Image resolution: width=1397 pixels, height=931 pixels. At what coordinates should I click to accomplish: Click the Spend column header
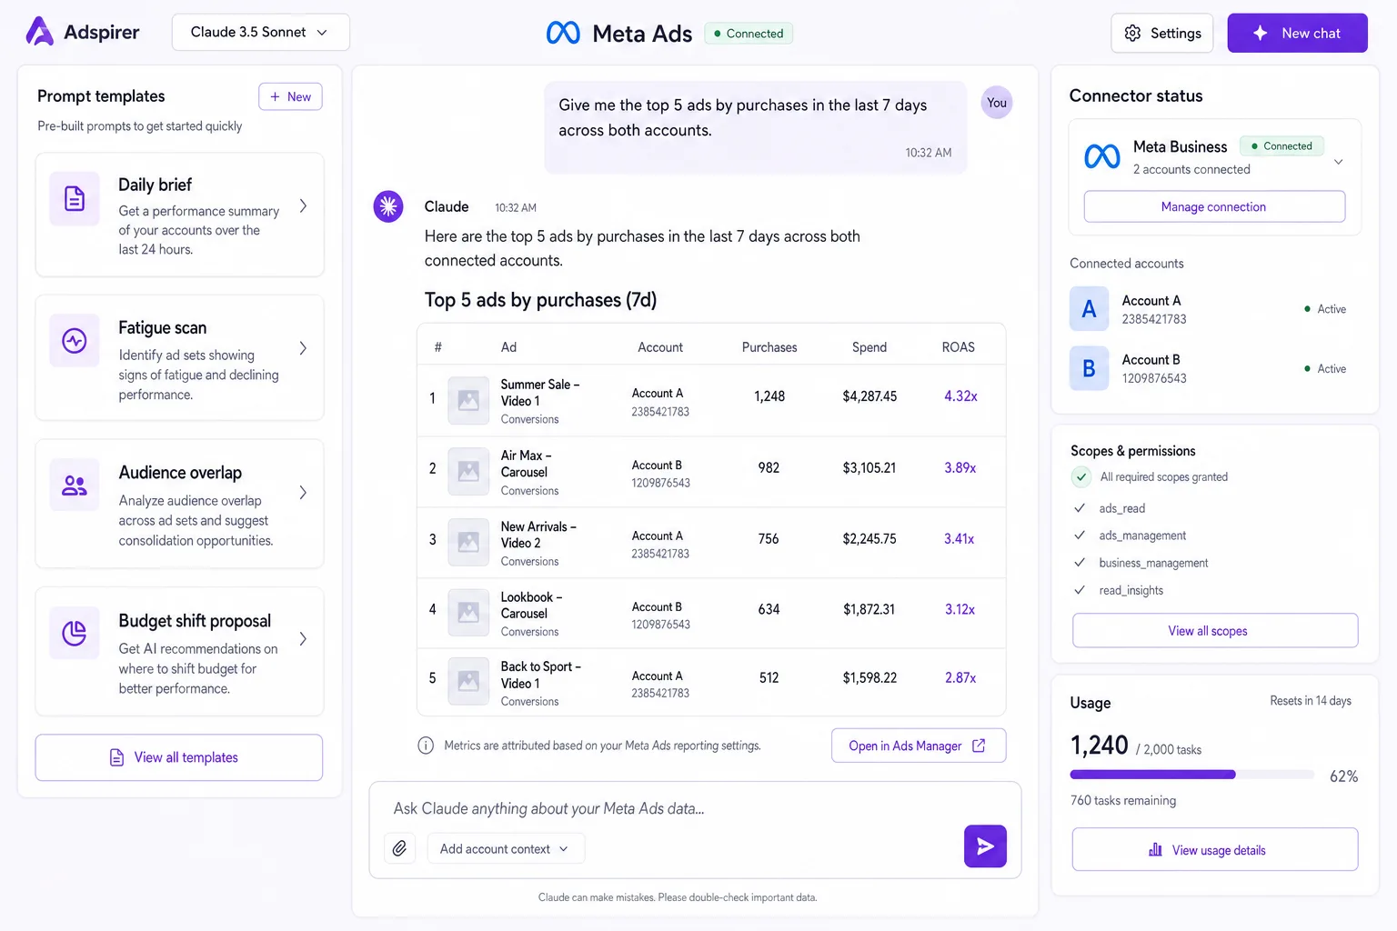click(869, 347)
